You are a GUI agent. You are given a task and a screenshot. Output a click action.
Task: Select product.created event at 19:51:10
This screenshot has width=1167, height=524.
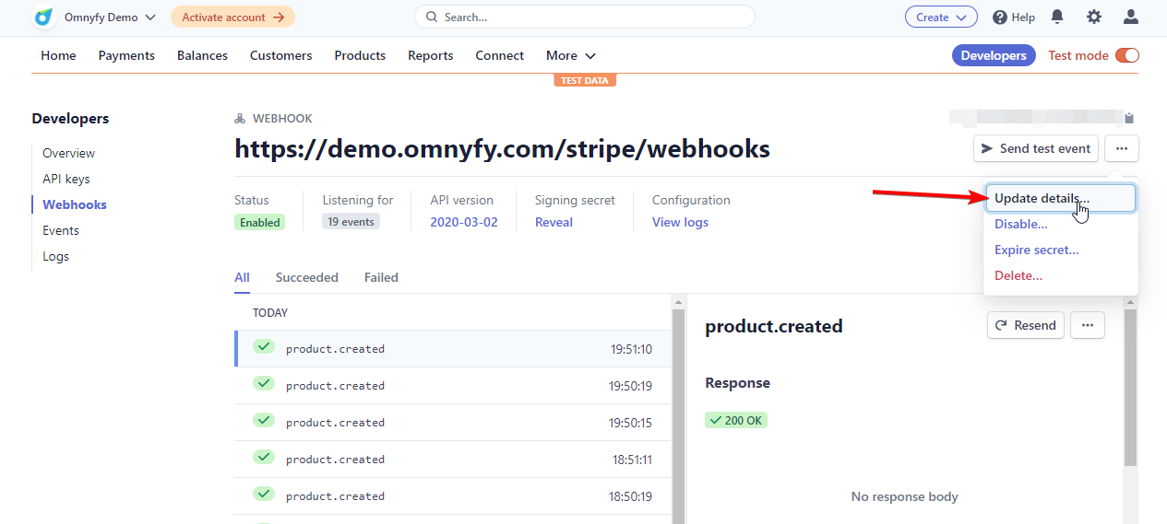tap(453, 349)
